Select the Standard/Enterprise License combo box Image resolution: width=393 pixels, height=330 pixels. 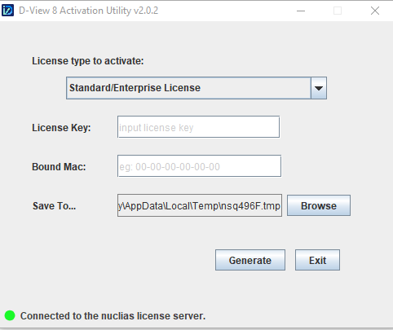coord(196,88)
